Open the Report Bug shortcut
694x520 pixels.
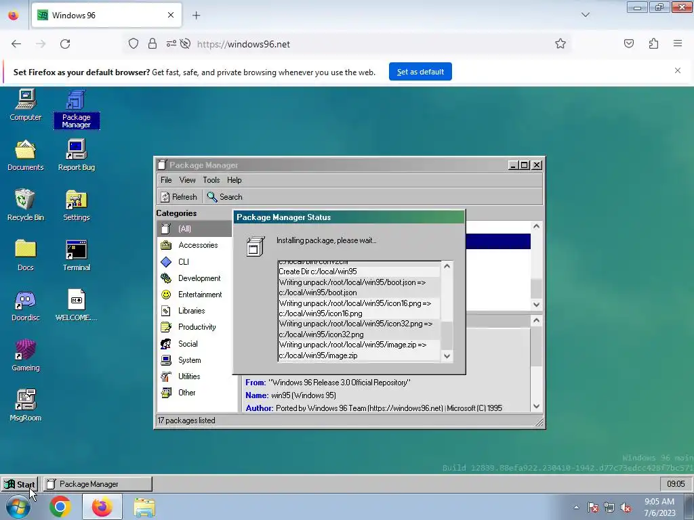click(77, 155)
